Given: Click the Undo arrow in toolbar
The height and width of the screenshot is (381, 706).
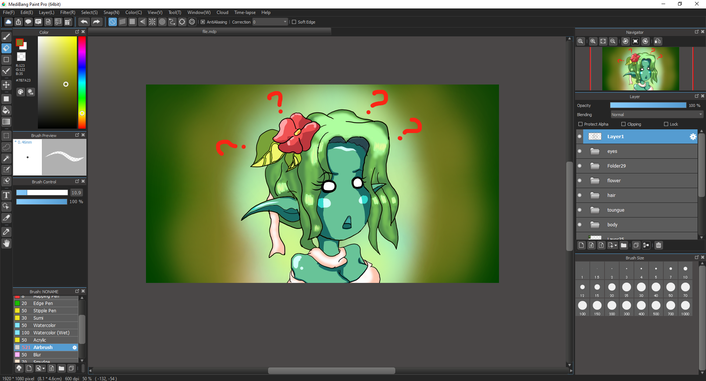Looking at the screenshot, I should pos(84,22).
